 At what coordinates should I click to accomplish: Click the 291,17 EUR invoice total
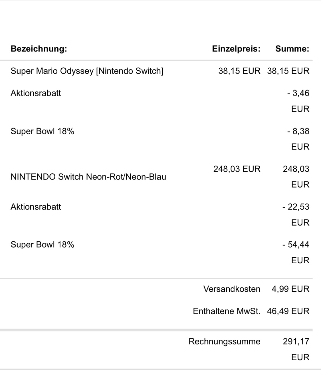296,349
